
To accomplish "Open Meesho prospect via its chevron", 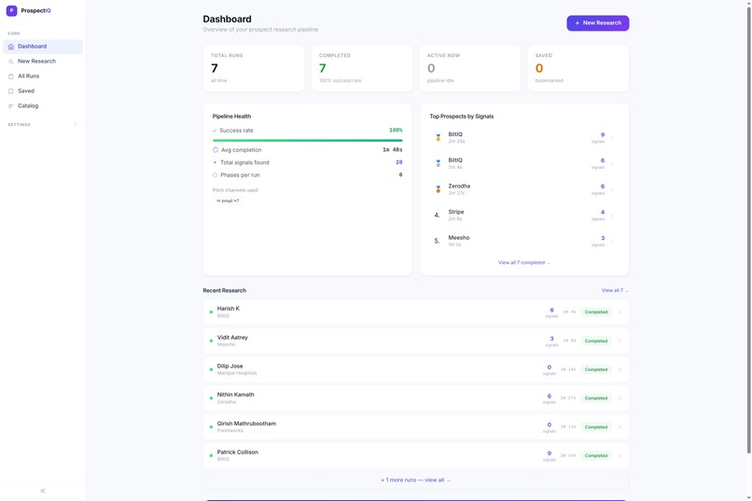I will click(612, 241).
